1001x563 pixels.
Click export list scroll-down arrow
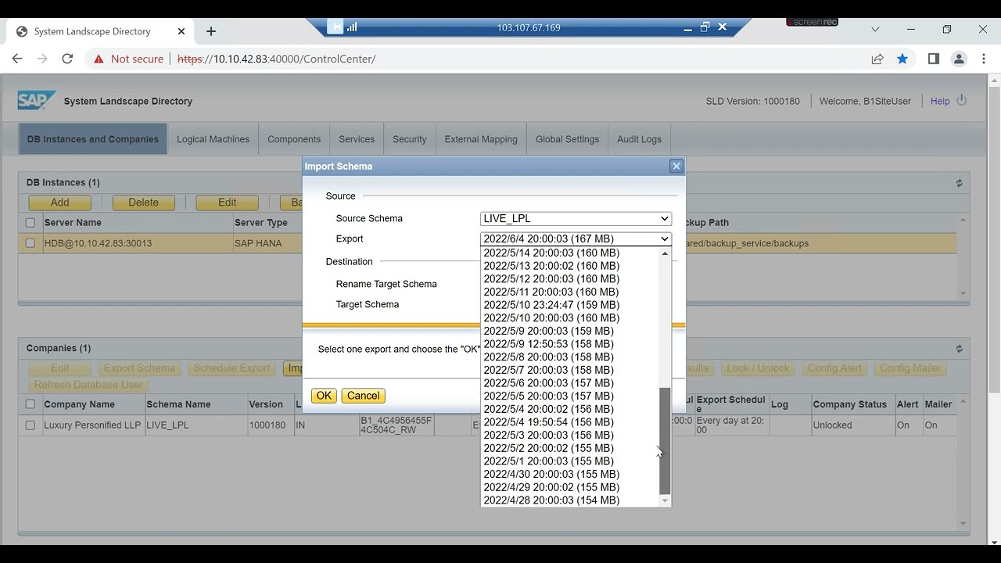666,500
